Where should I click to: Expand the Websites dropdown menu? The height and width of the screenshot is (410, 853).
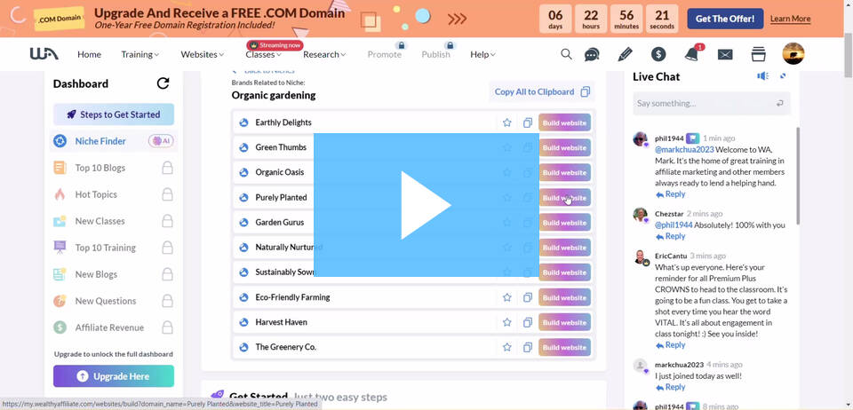(203, 54)
